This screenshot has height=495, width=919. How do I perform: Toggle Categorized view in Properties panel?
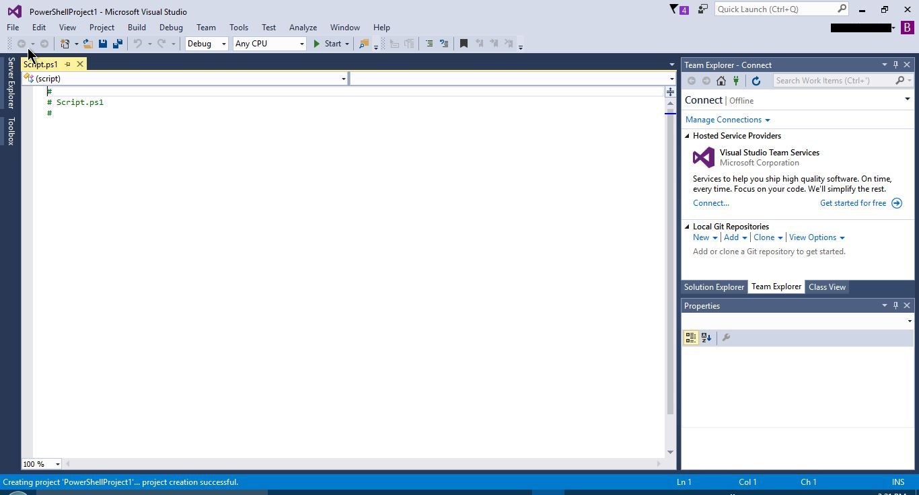click(691, 338)
